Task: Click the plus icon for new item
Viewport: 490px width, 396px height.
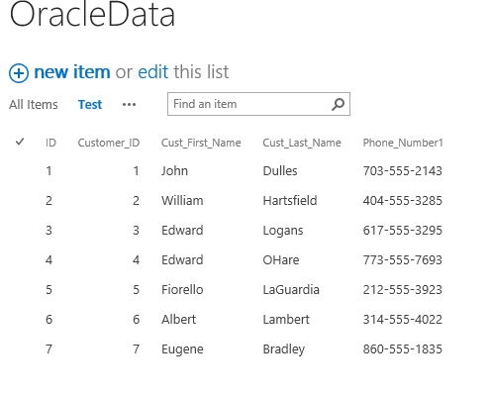Action: [x=19, y=73]
